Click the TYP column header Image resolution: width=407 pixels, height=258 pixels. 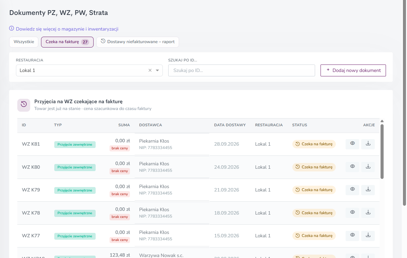(x=58, y=125)
